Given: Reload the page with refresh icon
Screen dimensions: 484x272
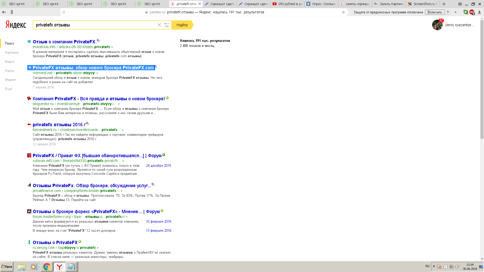Looking at the screenshot, I should point(64,12).
